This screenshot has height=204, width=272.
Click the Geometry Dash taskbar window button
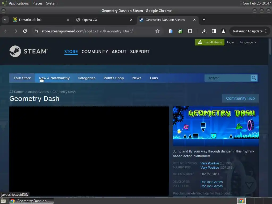pos(31,201)
